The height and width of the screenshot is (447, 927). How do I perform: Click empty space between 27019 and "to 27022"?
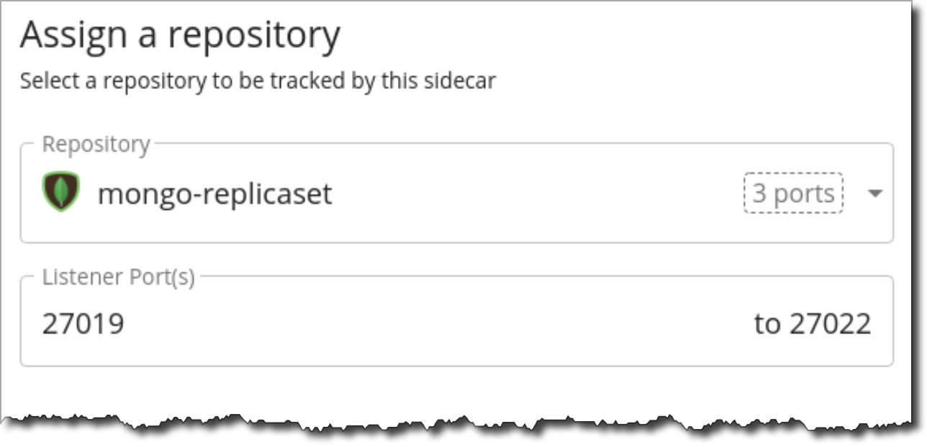click(432, 324)
